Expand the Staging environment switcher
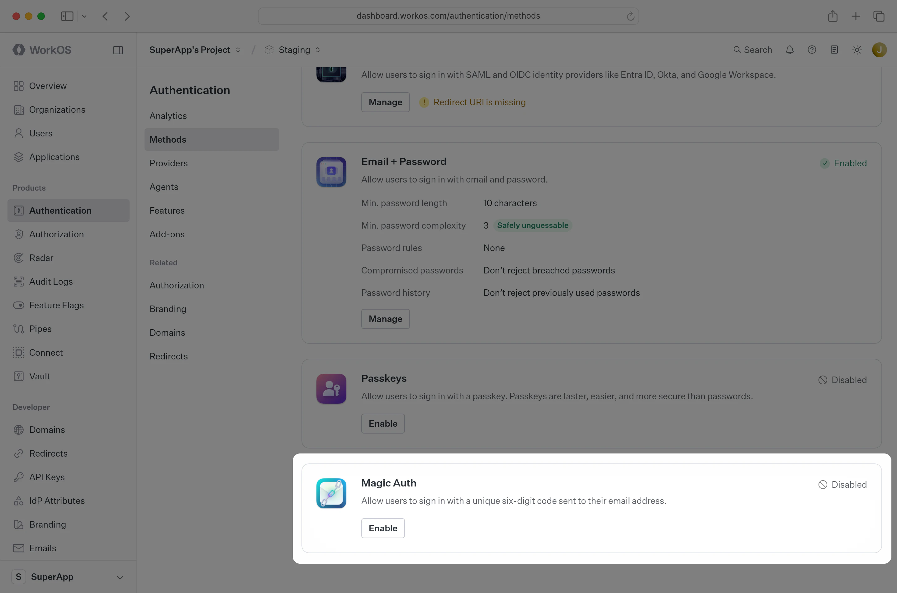 pyautogui.click(x=293, y=50)
